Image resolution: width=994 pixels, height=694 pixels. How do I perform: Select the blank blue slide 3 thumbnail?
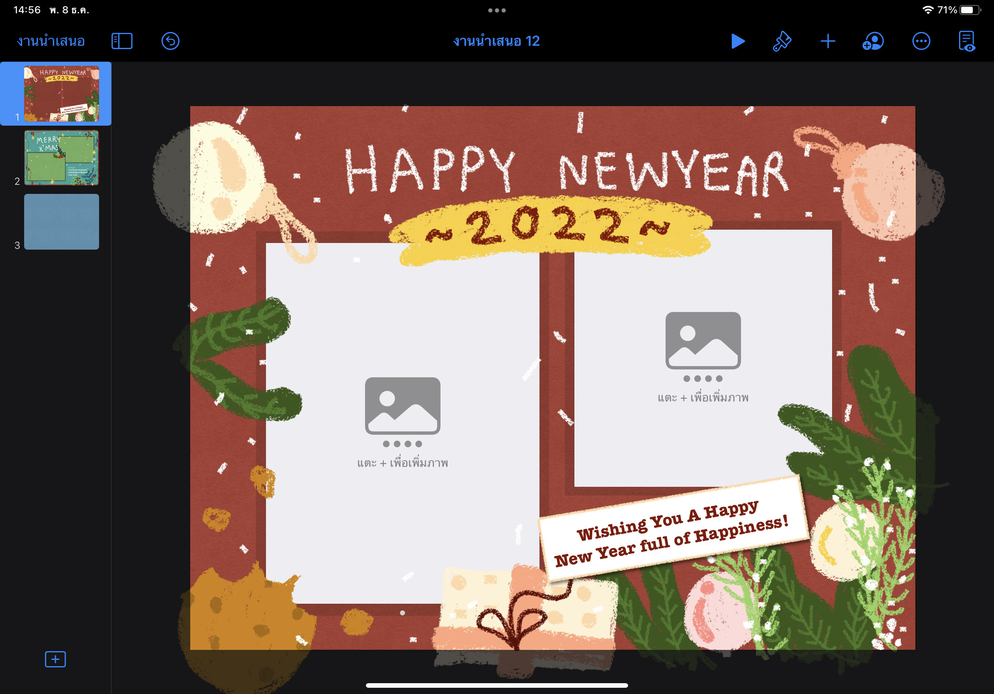pyautogui.click(x=62, y=221)
